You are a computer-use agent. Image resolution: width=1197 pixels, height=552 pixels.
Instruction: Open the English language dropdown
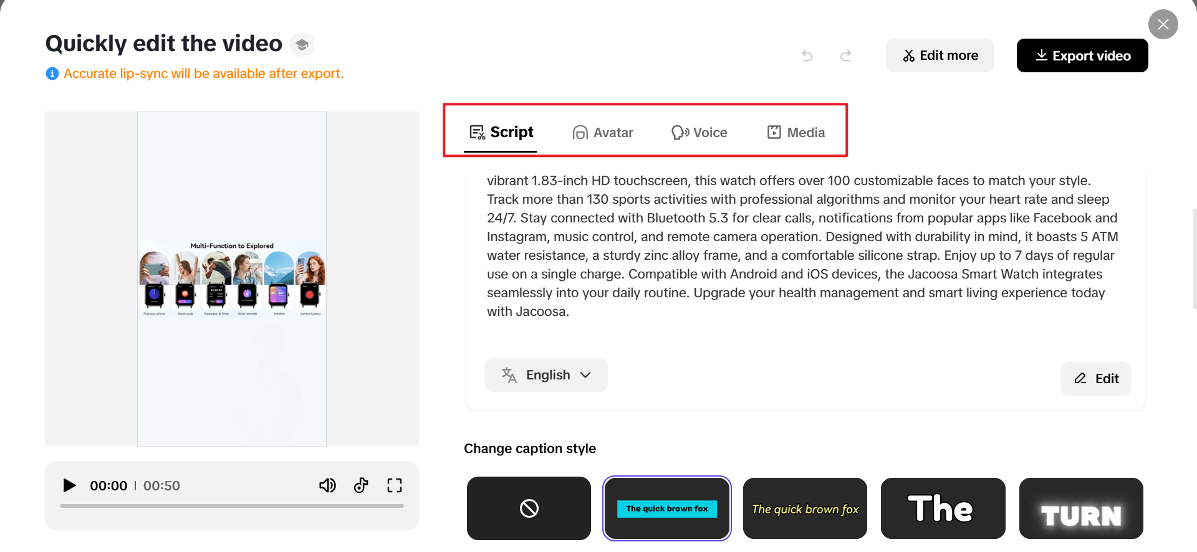coord(546,374)
